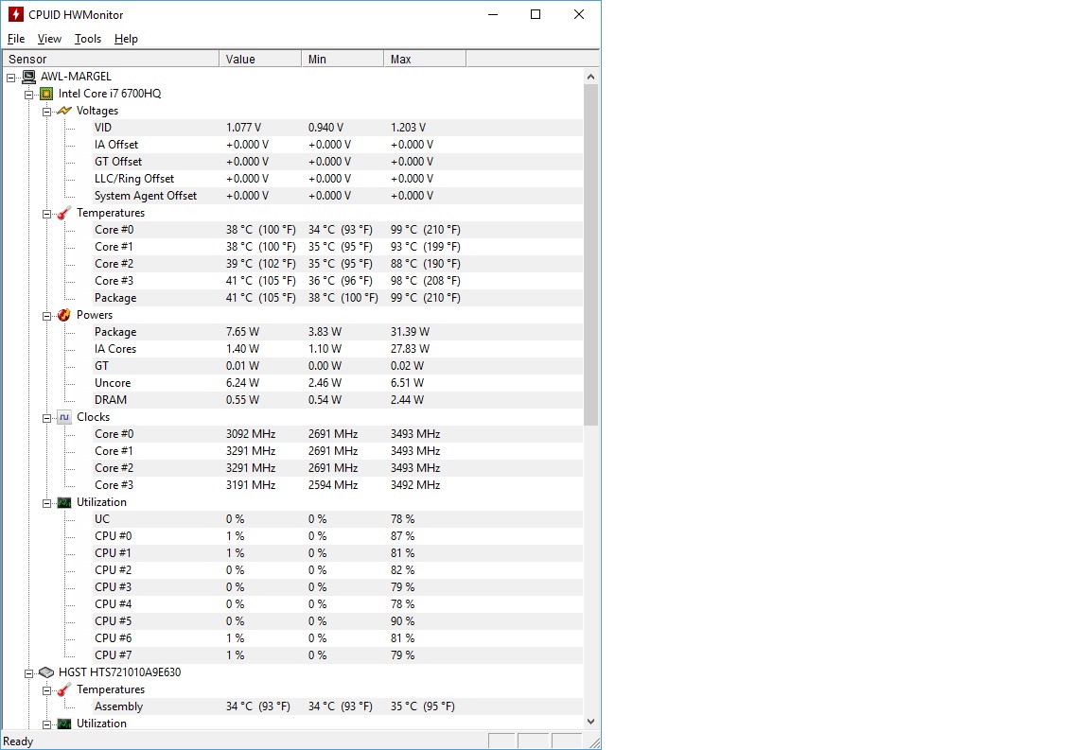Collapse the CPU Temperatures group
Image resolution: width=1090 pixels, height=750 pixels.
click(x=47, y=214)
